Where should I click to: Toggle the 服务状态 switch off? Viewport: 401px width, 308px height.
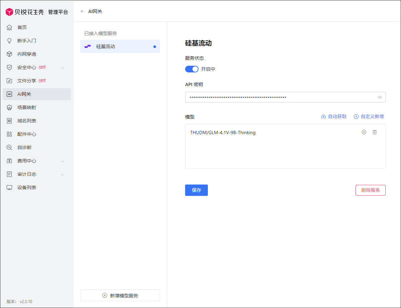192,69
